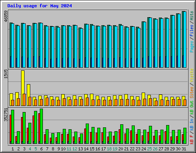The height and width of the screenshot is (153, 196).
Task: Click the cyan files bar for day 13
Action: coord(82,48)
